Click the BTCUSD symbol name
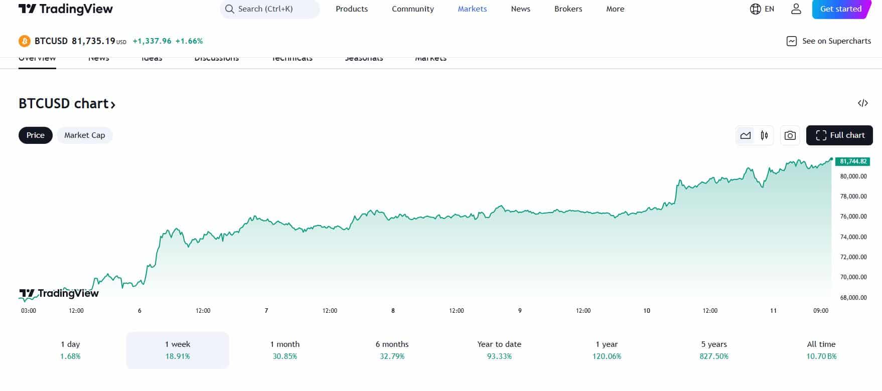Screen dimensions: 882x391 [51, 41]
